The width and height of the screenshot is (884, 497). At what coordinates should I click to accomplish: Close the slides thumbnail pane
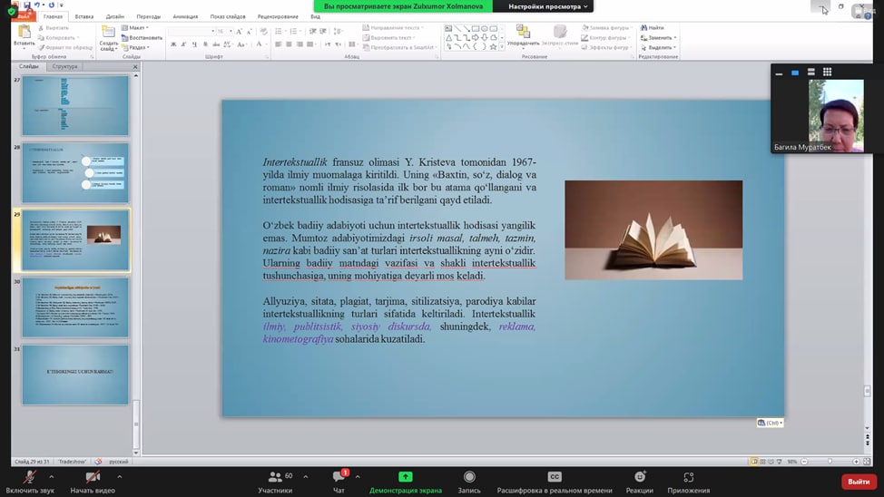point(135,67)
